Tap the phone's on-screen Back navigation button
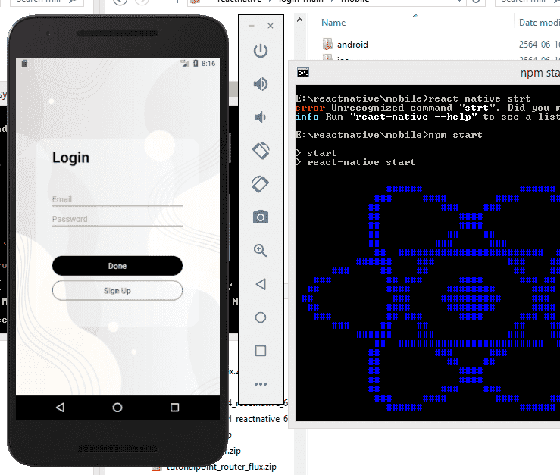 (x=61, y=407)
